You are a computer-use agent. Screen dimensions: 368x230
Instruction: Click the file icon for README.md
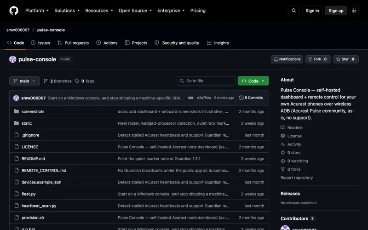[17, 158]
